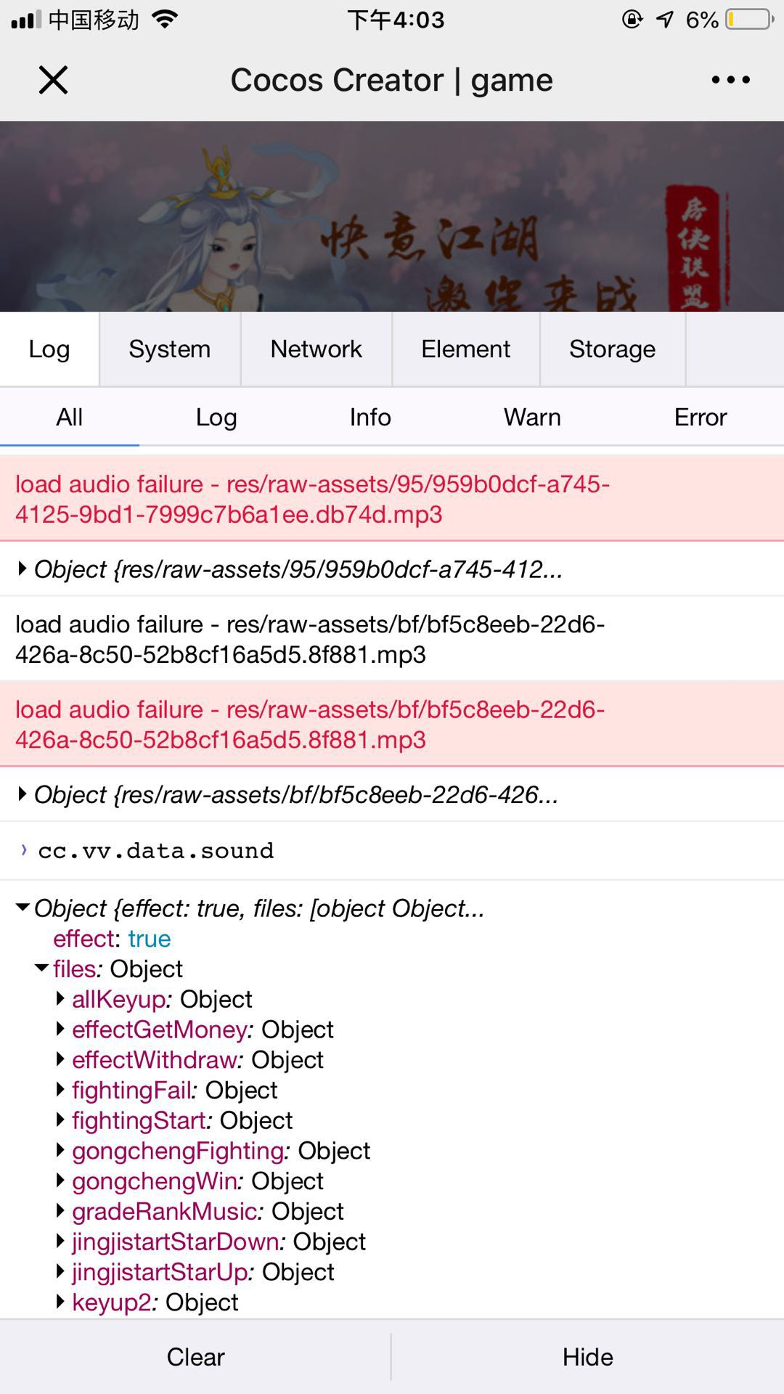Switch to the System tab

[x=169, y=349]
